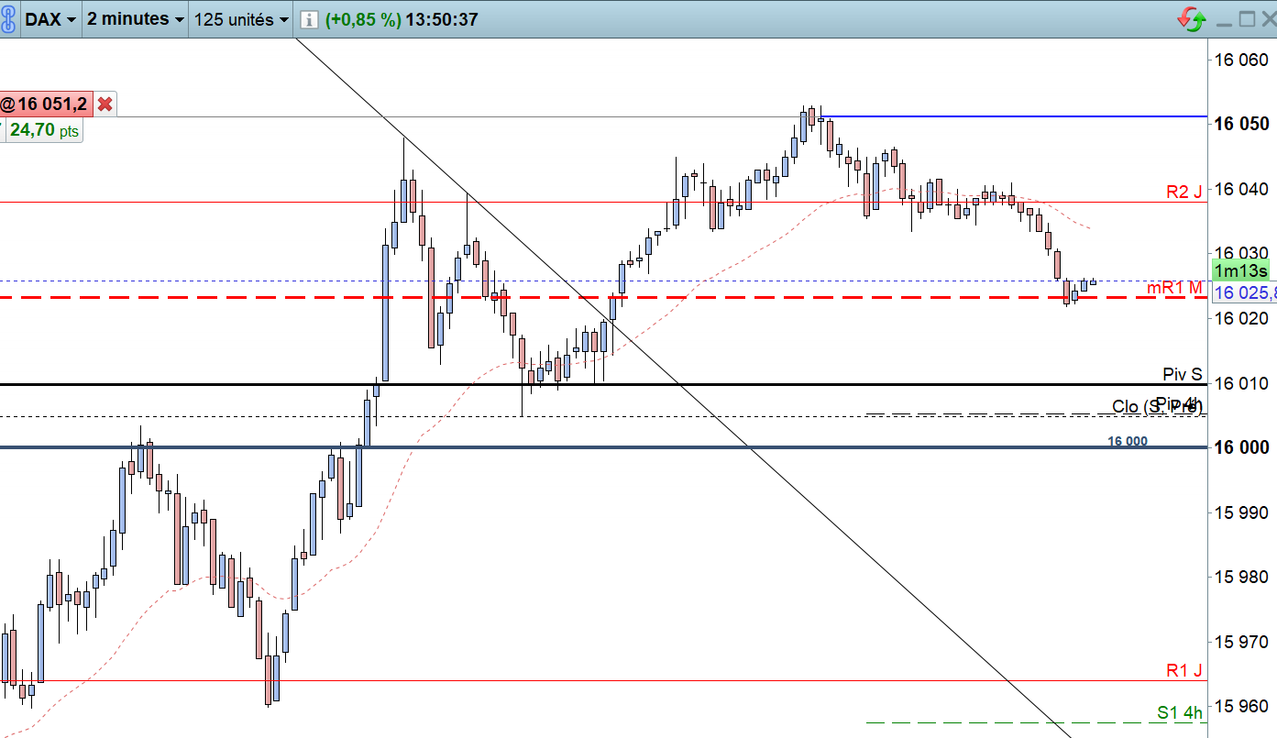Select the mR1 M pivot label

pyautogui.click(x=1175, y=288)
